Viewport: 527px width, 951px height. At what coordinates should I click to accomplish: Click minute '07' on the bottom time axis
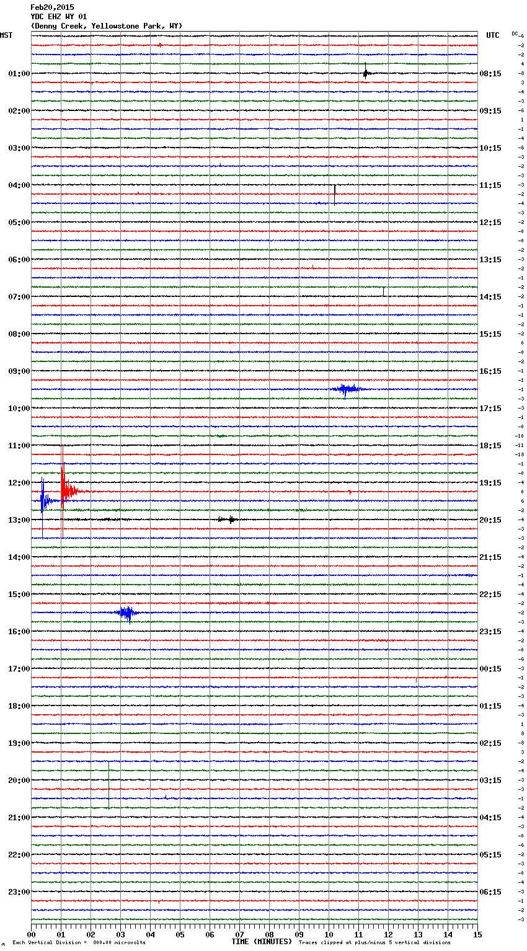(x=239, y=934)
